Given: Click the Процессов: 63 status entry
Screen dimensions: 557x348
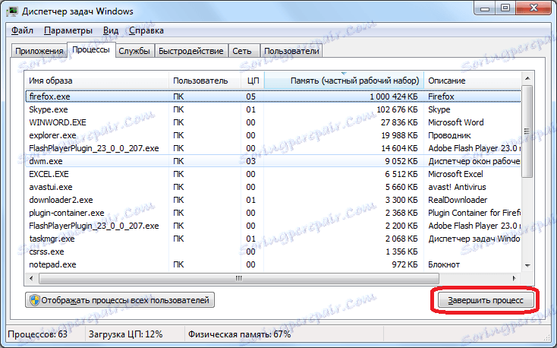Looking at the screenshot, I should (x=37, y=334).
